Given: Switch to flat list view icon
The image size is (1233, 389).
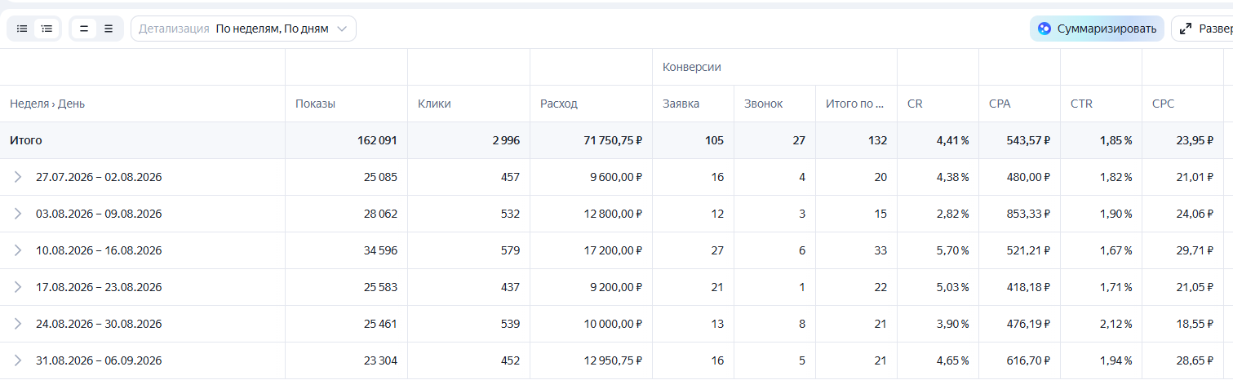Looking at the screenshot, I should tap(22, 29).
